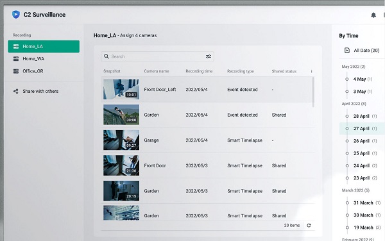385x241 pixels.
Task: Click the C2 Surveillance shield logo
Action: [16, 15]
